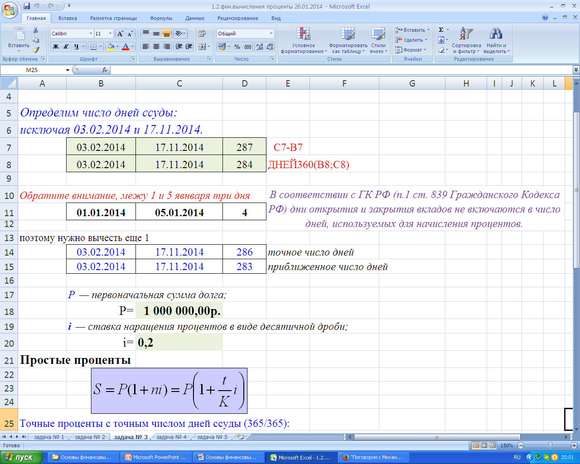
Task: Click the Cut scissors icon
Action: coord(36,30)
